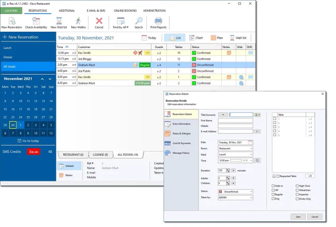Tick the checkbox for table 1

275,119
